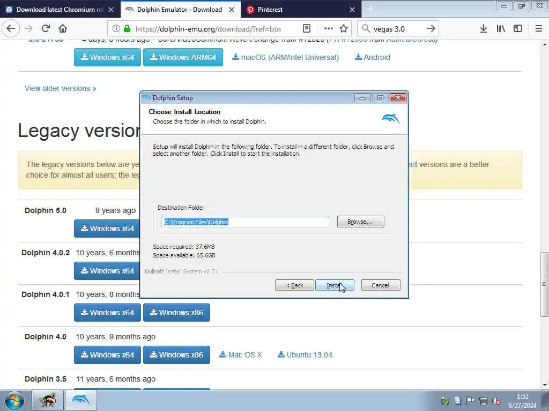This screenshot has width=549, height=411.
Task: Open the Firefox library icon
Action: [501, 29]
